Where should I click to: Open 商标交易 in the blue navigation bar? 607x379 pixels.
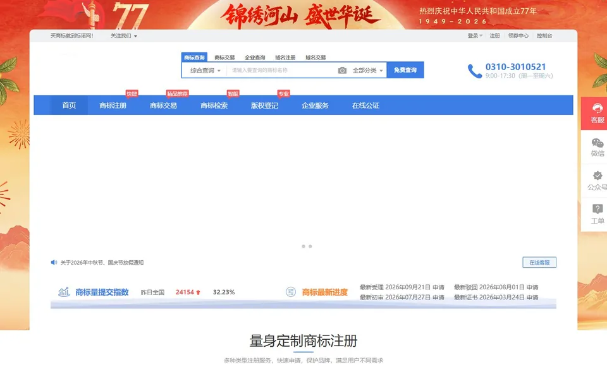tap(163, 105)
